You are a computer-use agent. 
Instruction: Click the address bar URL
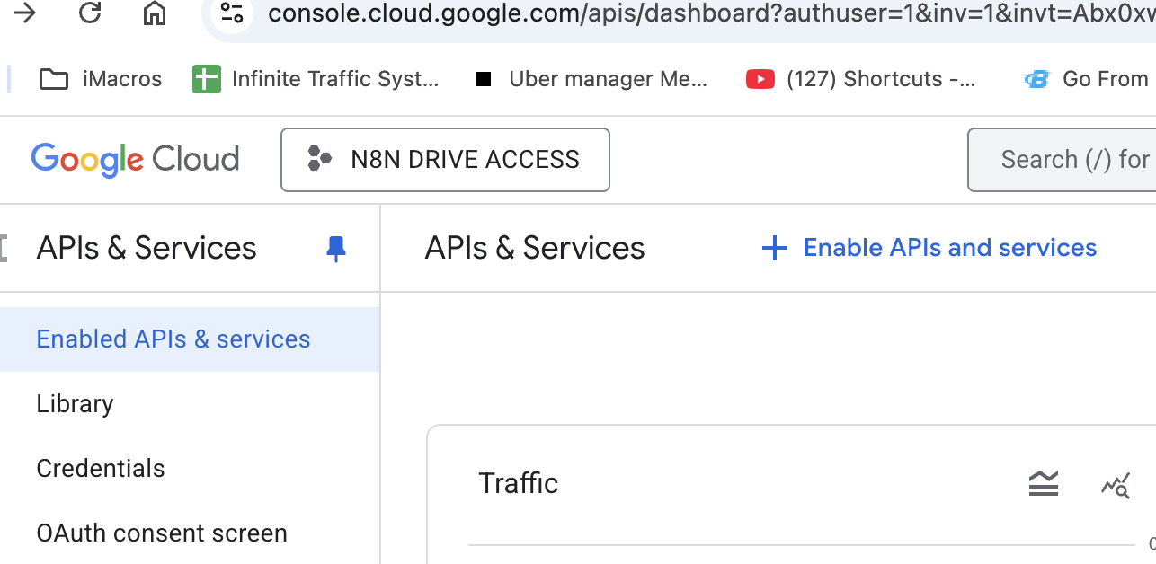[x=710, y=13]
